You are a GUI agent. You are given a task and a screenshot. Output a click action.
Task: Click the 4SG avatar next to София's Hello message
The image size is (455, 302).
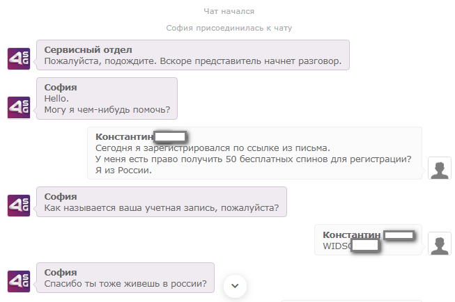pyautogui.click(x=19, y=108)
